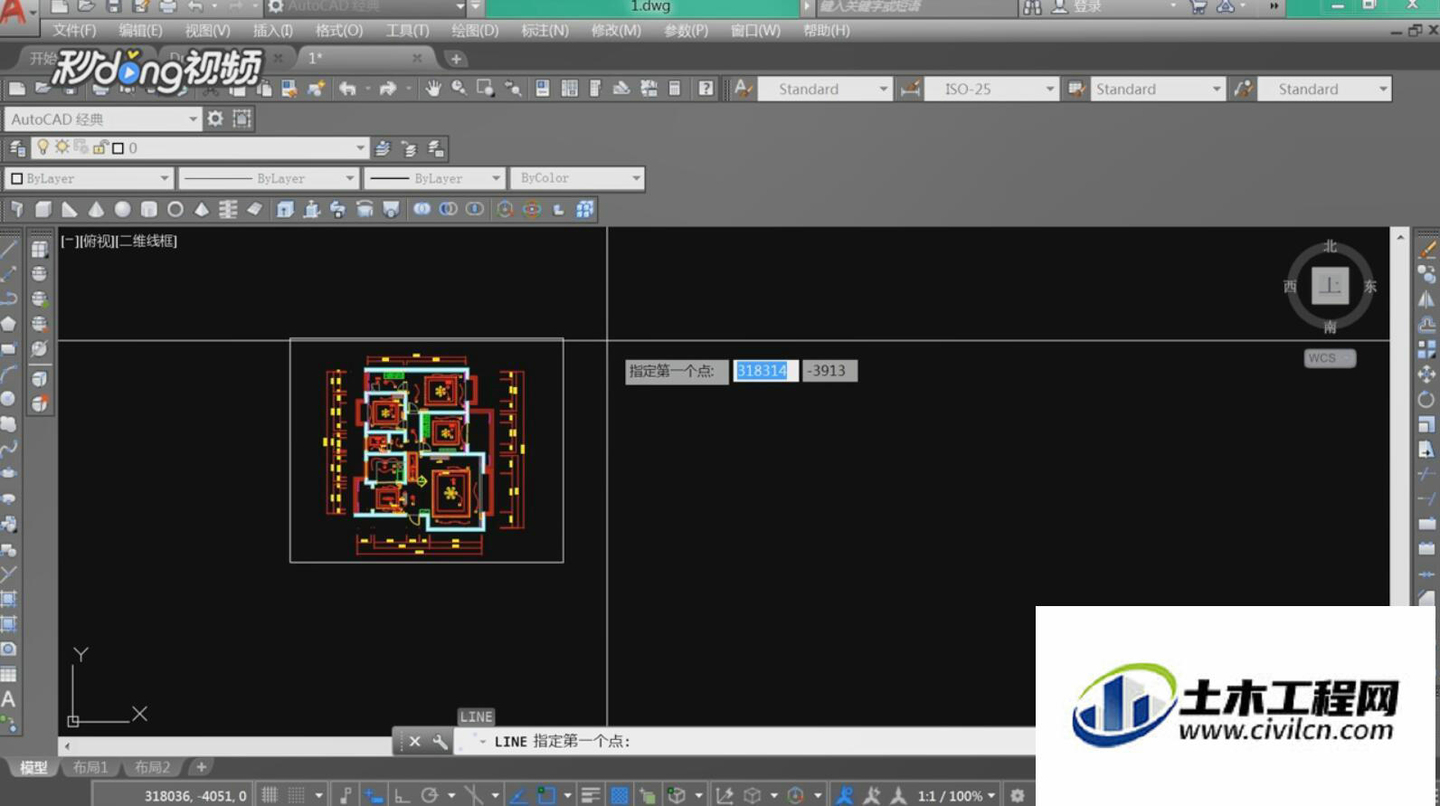Toggle lineweight display in status bar
Image resolution: width=1440 pixels, height=806 pixels.
(x=591, y=795)
